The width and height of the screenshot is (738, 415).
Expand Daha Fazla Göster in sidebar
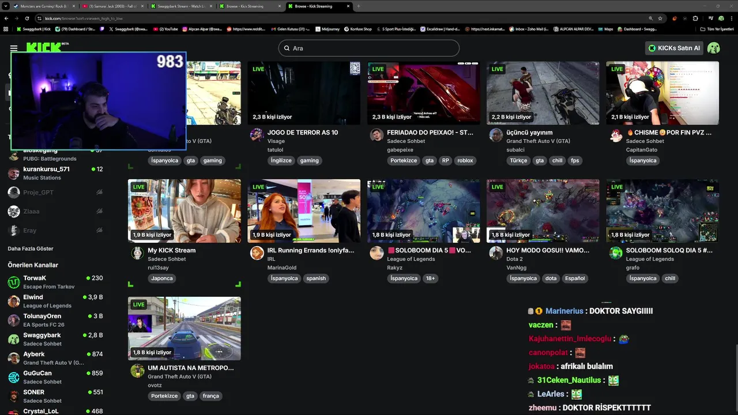(x=30, y=248)
